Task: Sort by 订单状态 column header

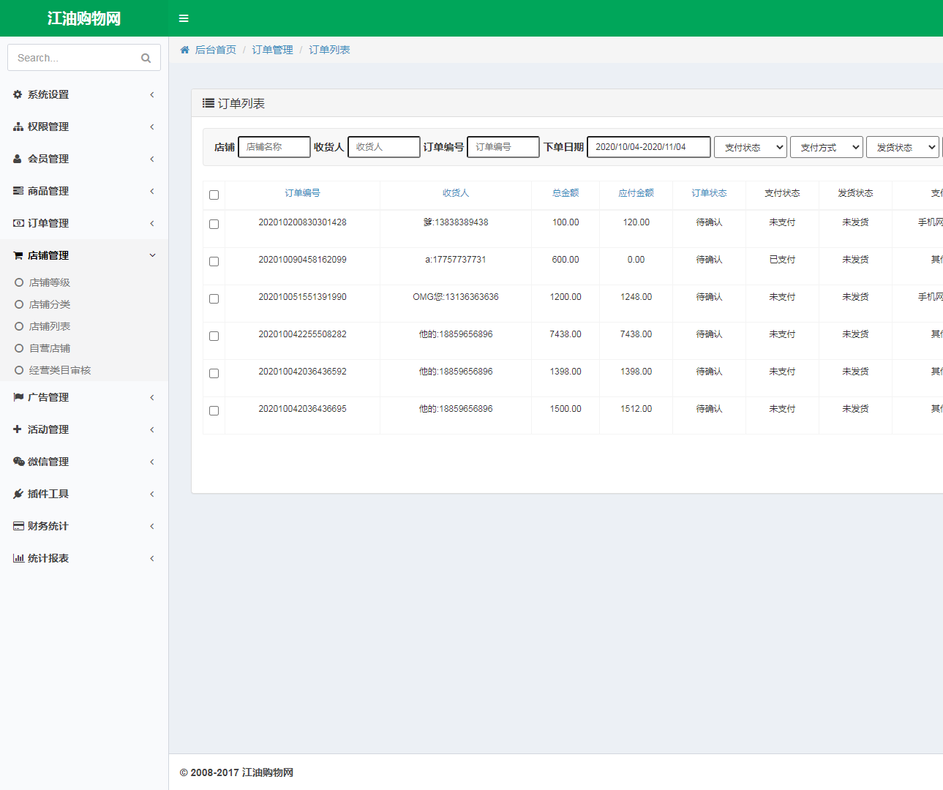Action: (x=709, y=193)
